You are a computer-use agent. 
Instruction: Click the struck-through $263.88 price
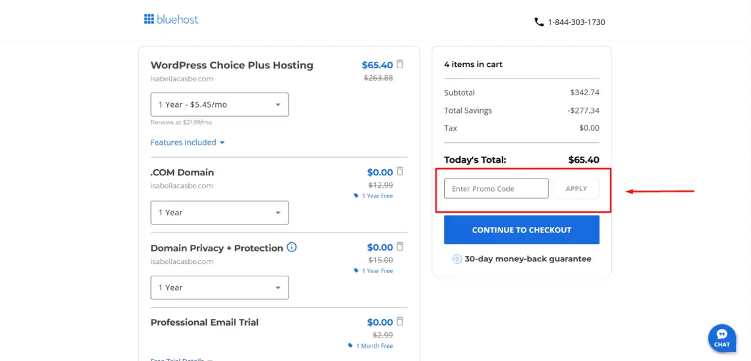point(378,77)
